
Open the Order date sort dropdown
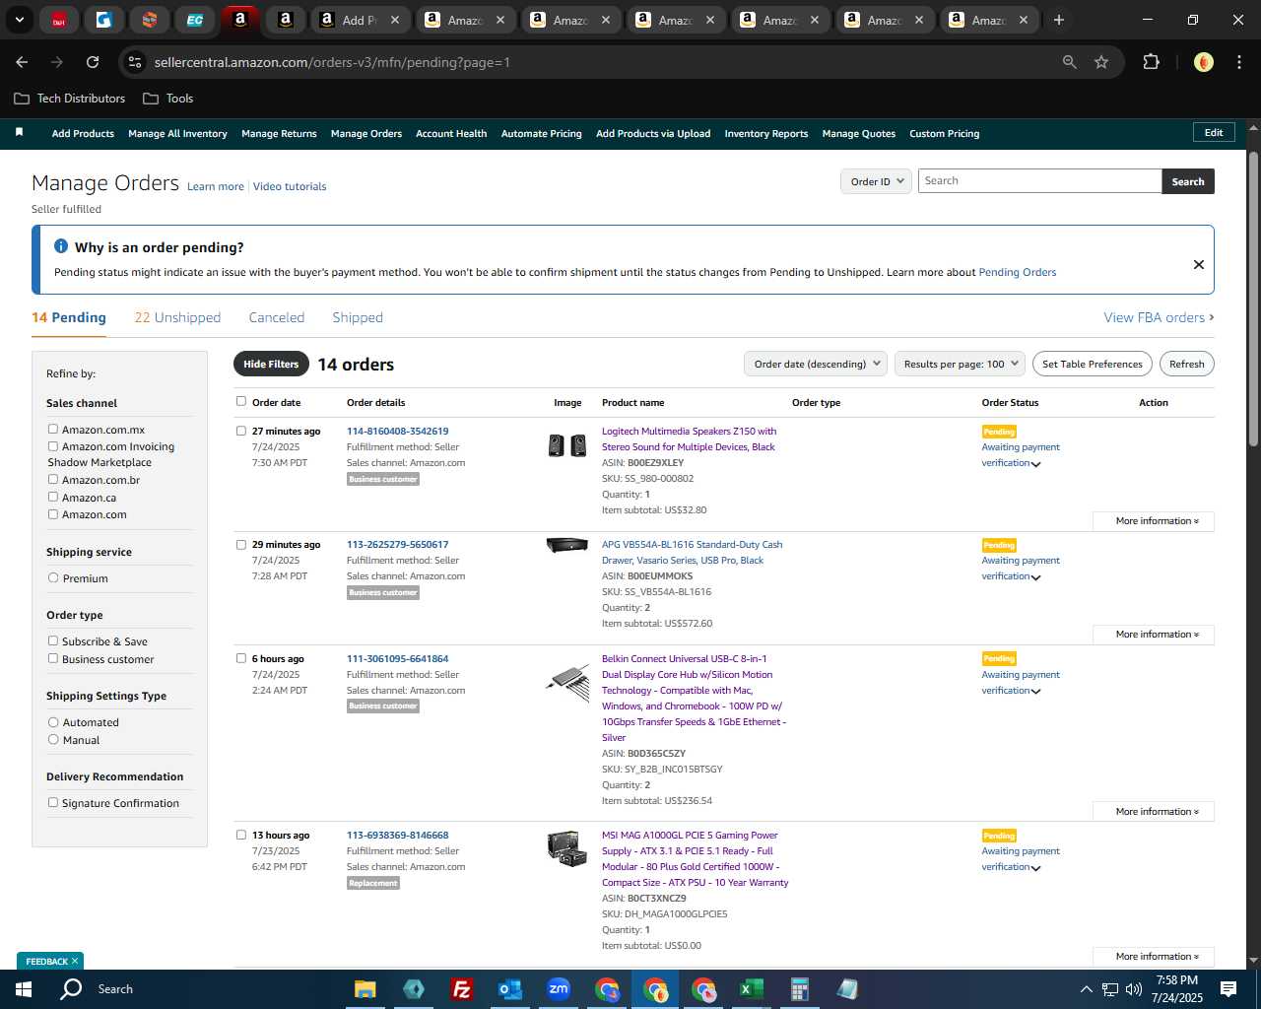pos(816,364)
